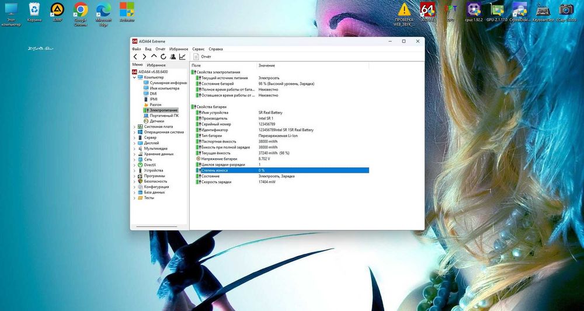Expand the DirectX tree node

pyautogui.click(x=134, y=165)
